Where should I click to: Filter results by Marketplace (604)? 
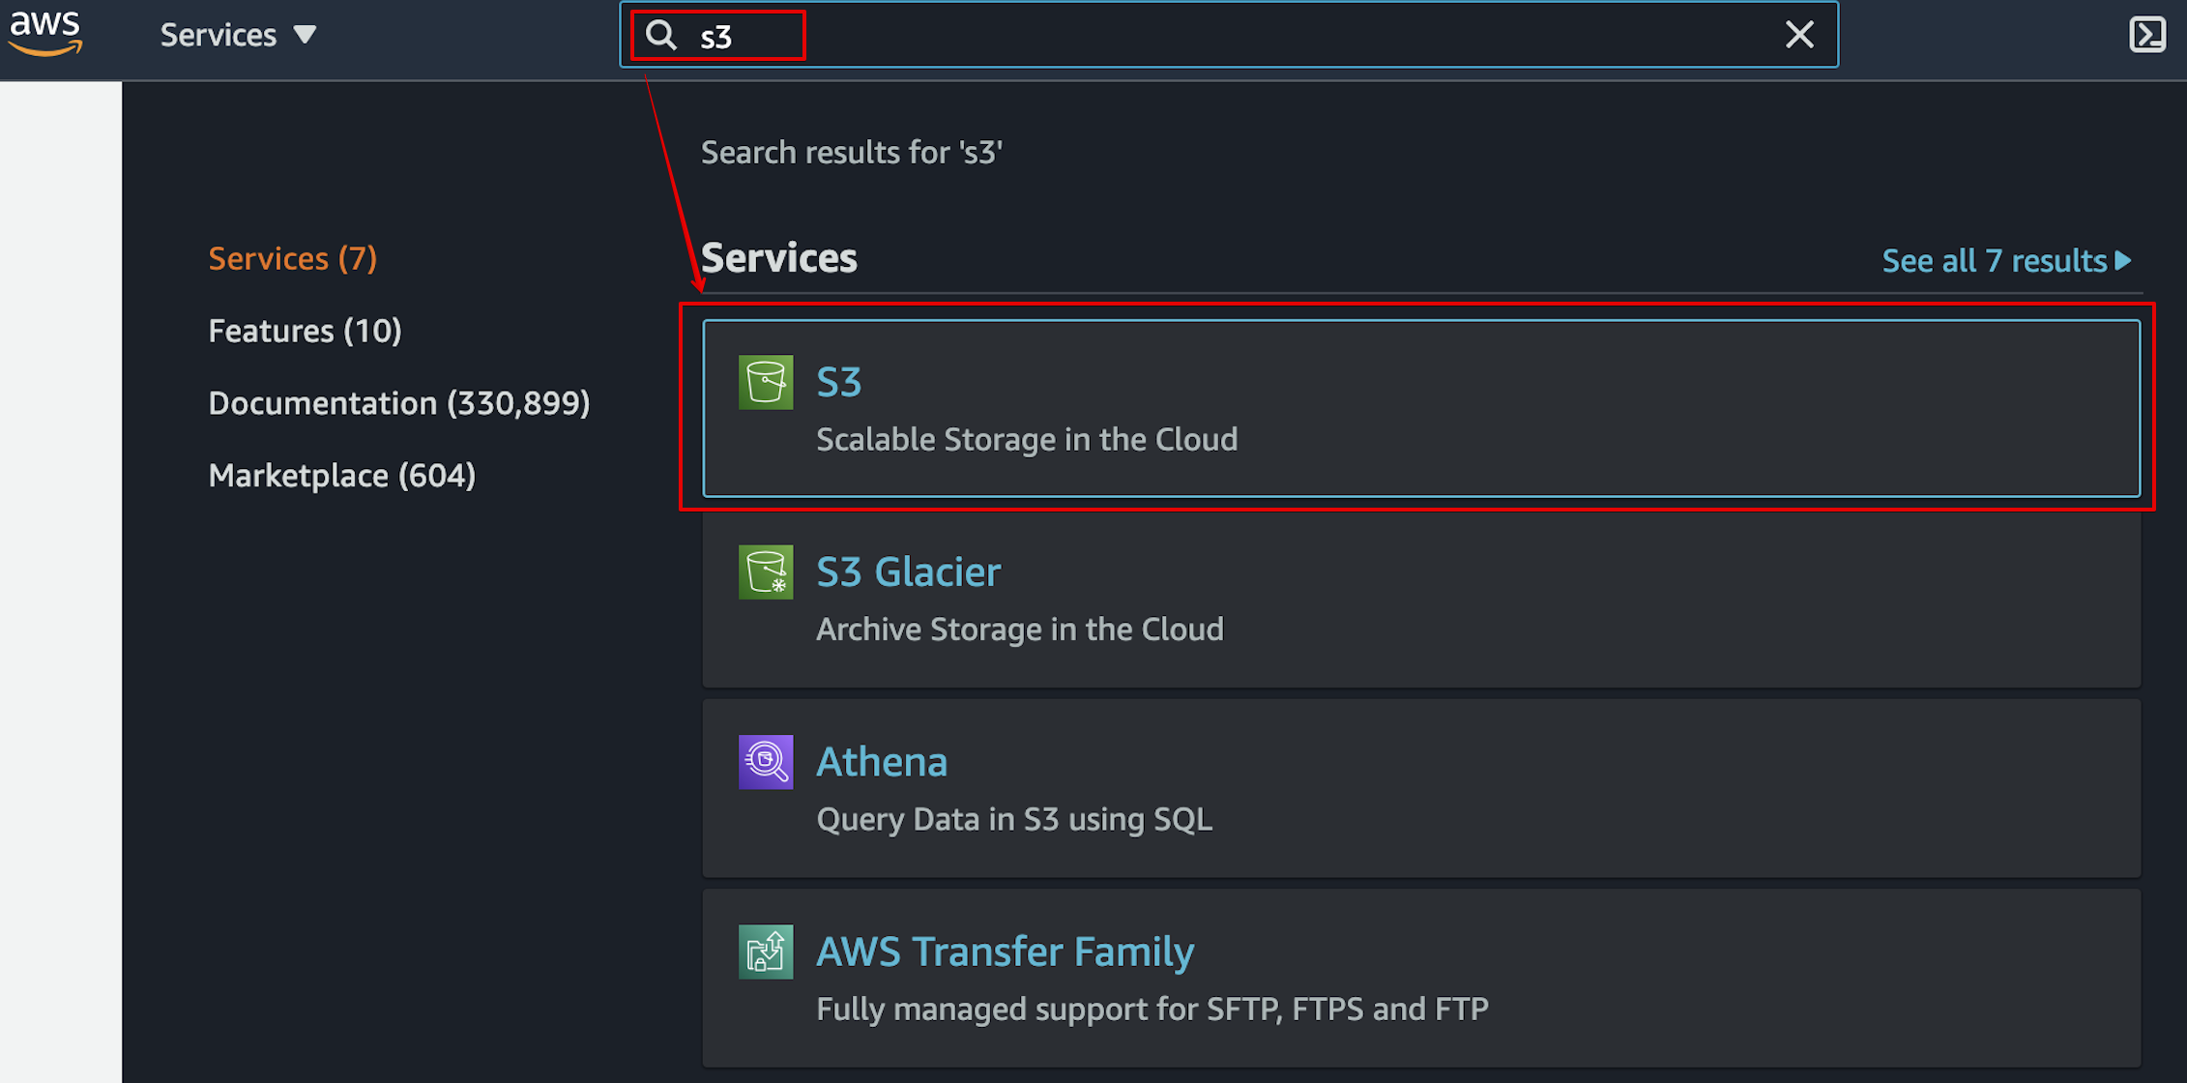point(342,475)
